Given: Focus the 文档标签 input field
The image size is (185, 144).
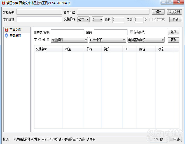Looking at the screenshot, I should pos(39,19).
